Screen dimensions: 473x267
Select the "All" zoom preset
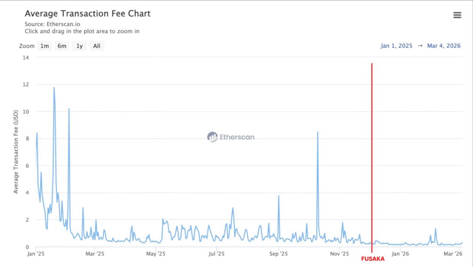tap(96, 46)
